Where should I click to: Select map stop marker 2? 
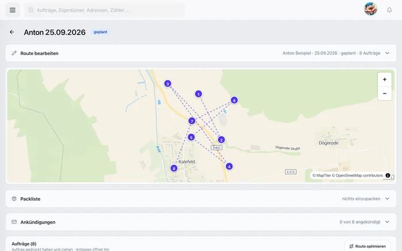(221, 140)
